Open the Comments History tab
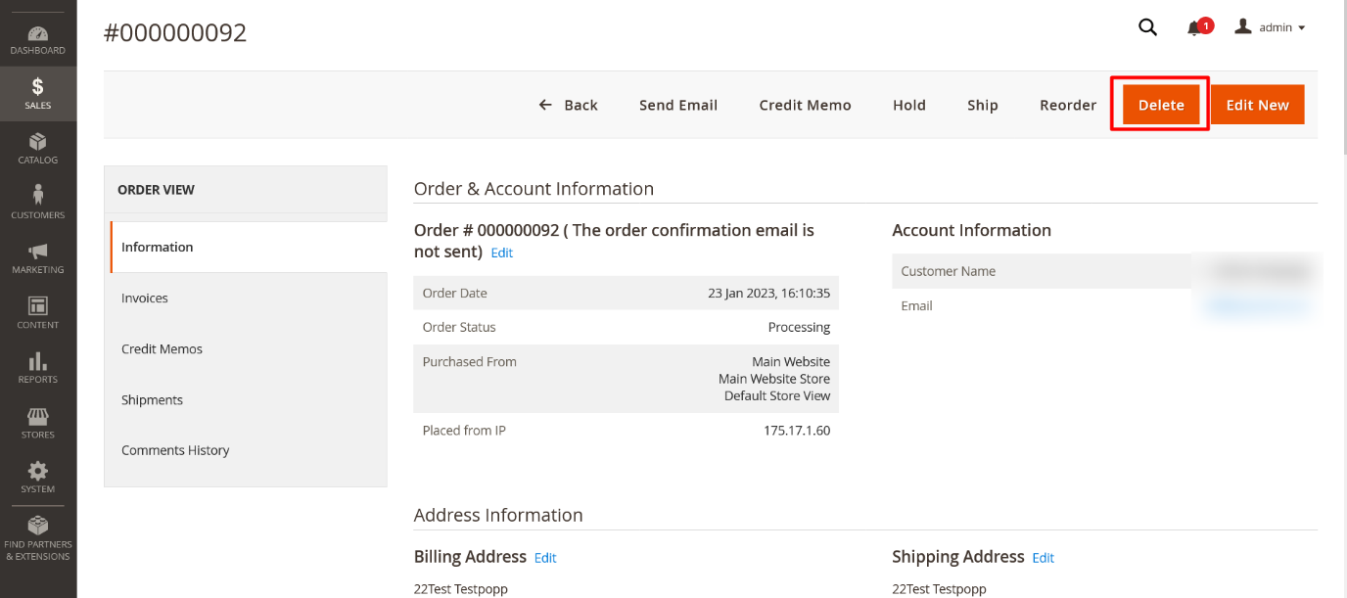The image size is (1347, 598). click(x=175, y=450)
